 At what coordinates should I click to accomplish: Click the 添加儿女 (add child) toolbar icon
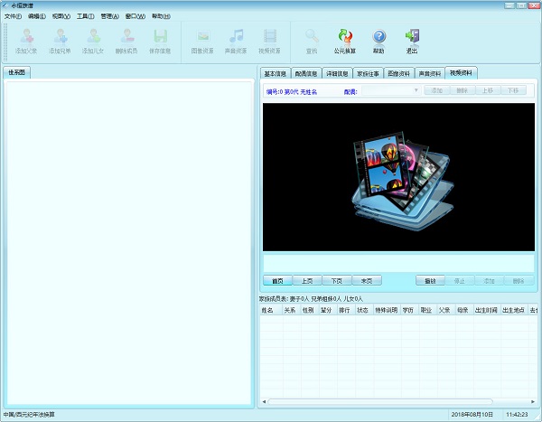click(93, 40)
